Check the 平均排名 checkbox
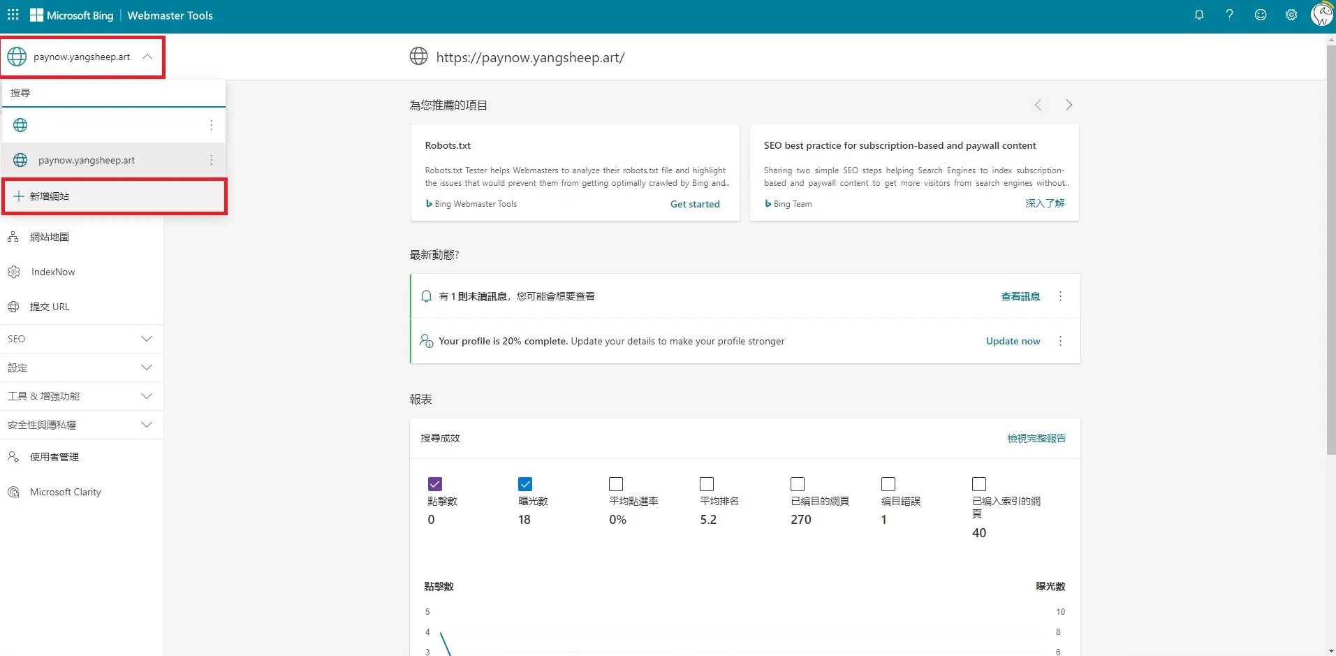Screen dimensions: 1336x656 tap(707, 484)
